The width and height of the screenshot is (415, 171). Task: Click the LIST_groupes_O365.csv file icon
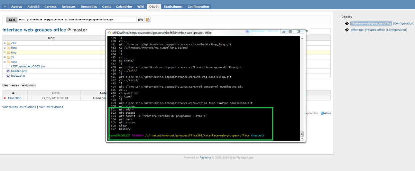click(x=8, y=66)
